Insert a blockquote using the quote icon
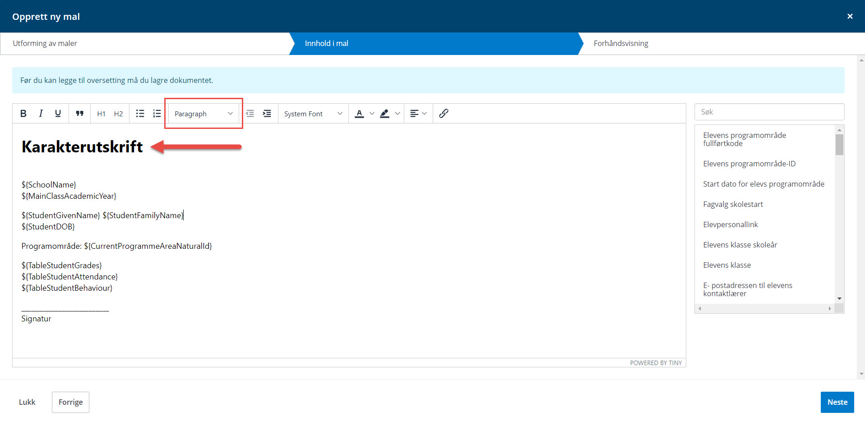Screen dimensions: 865x421 point(79,114)
